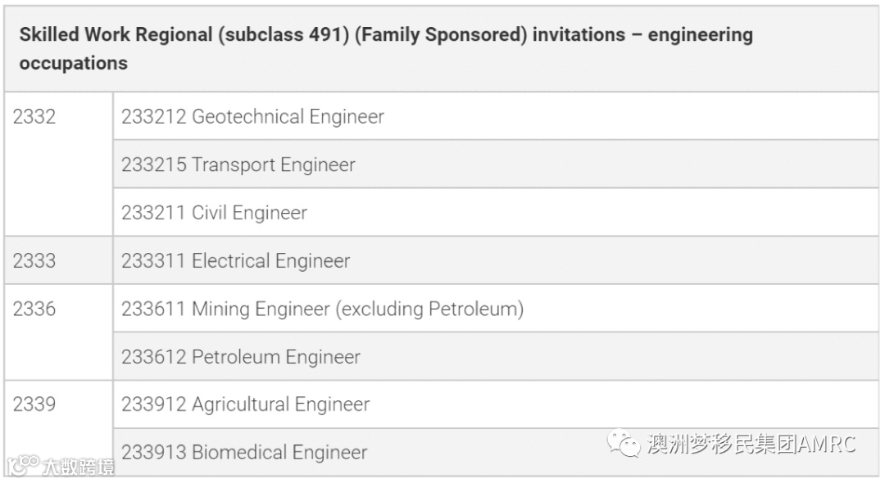This screenshot has height=483, width=885.
Task: Click the 大数跨境 watermark text
Action: click(x=79, y=467)
